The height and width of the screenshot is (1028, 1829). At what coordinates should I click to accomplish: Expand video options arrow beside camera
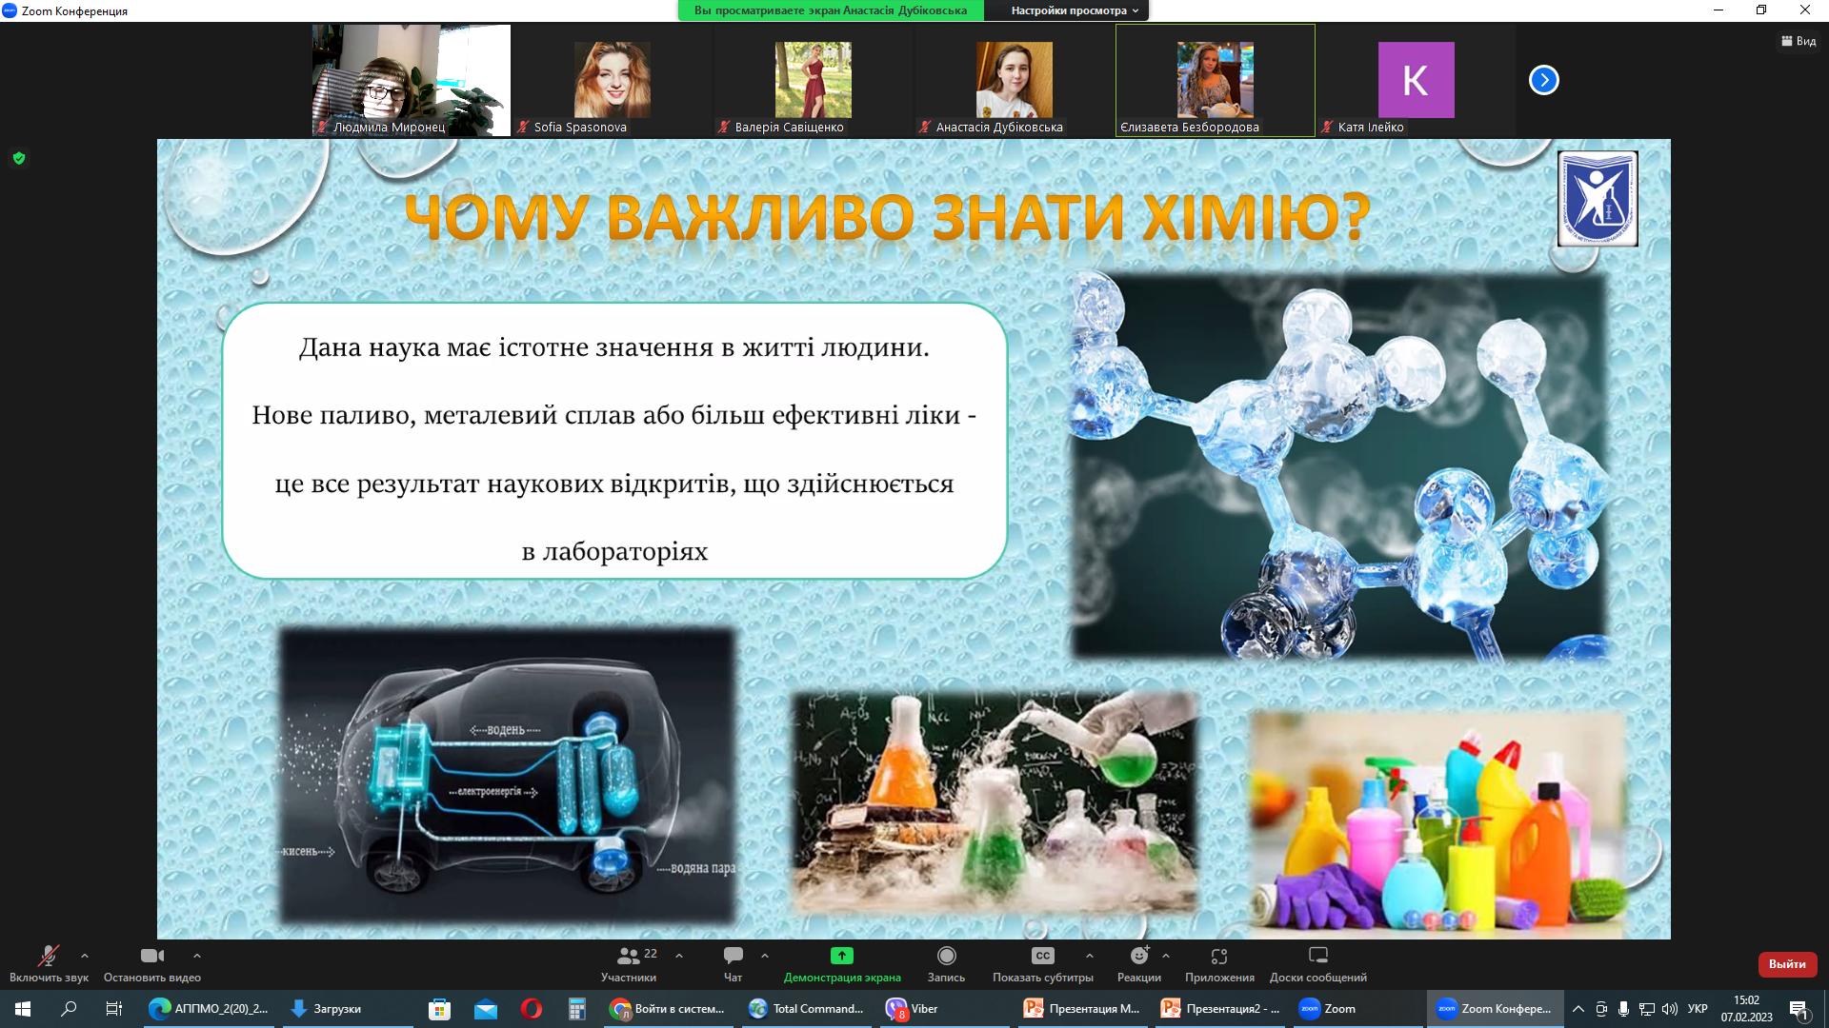[x=197, y=956]
